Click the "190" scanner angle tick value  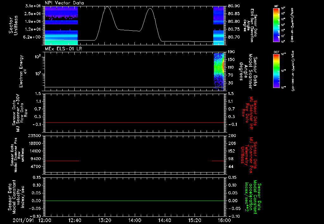click(232, 52)
